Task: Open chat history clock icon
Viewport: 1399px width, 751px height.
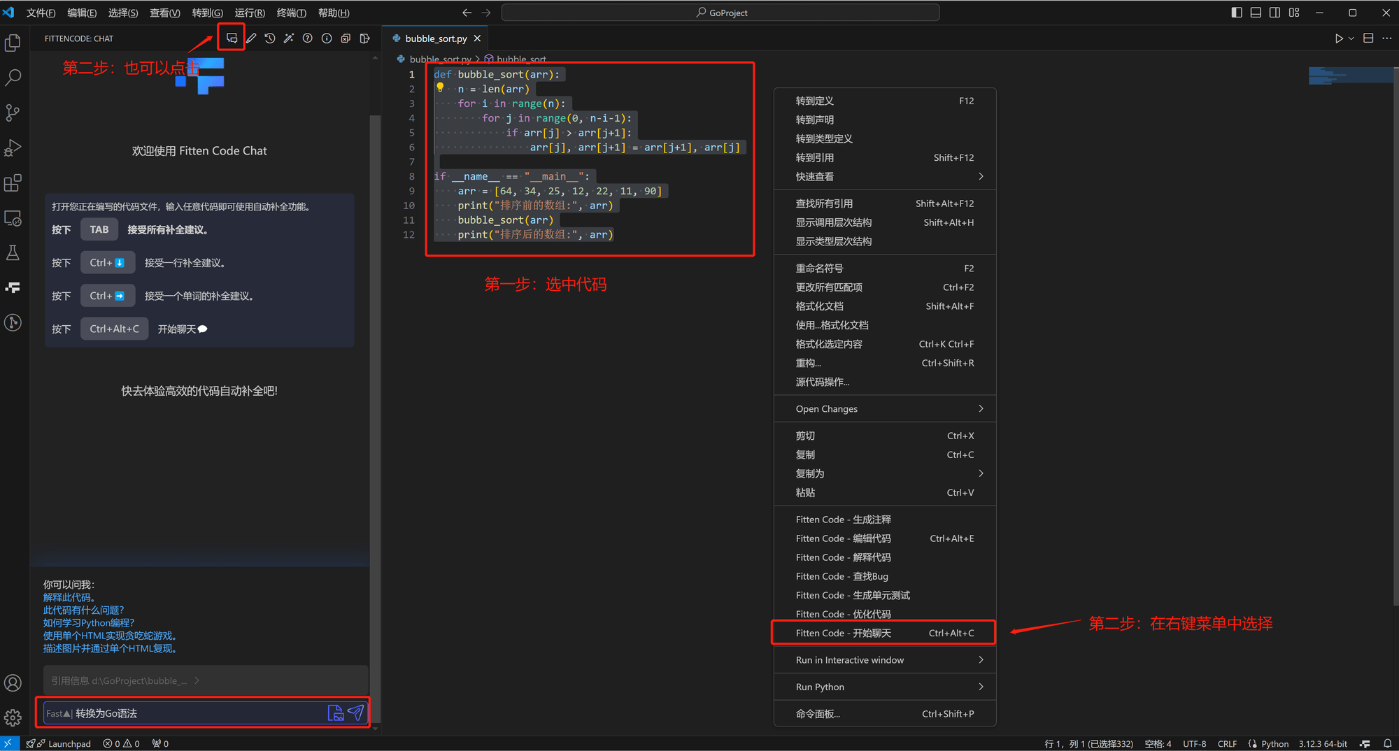Action: pyautogui.click(x=270, y=38)
